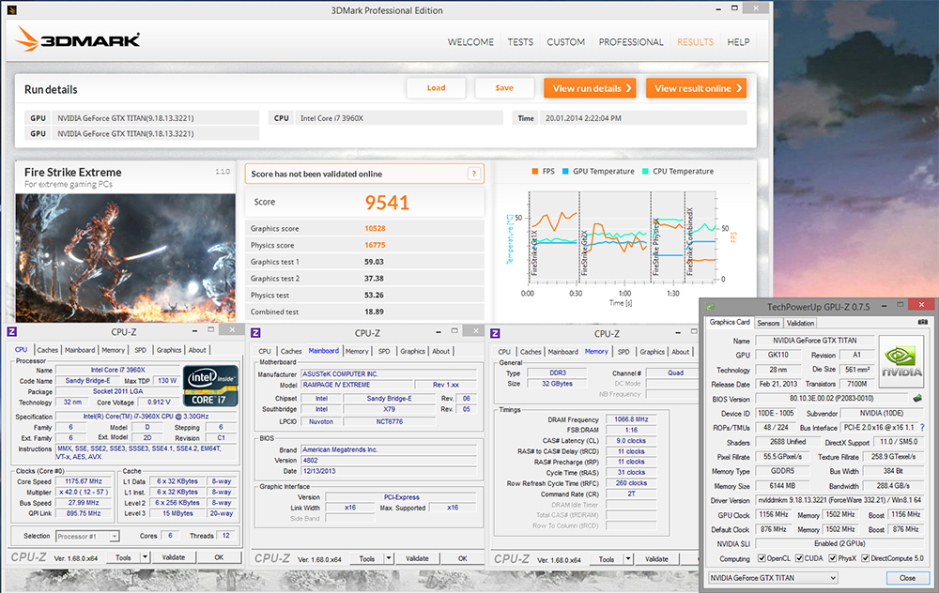Open the score validation help question mark
Viewport: 939px width, 593px height.
[x=473, y=174]
